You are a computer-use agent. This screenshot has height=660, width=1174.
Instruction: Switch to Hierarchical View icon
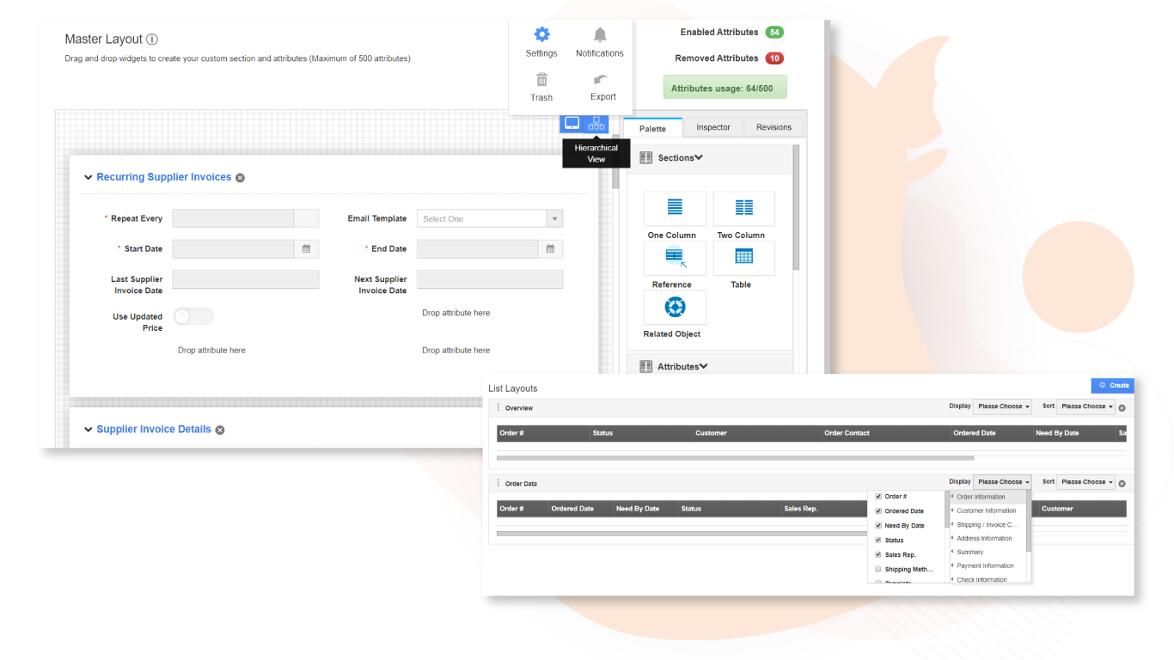pos(596,124)
